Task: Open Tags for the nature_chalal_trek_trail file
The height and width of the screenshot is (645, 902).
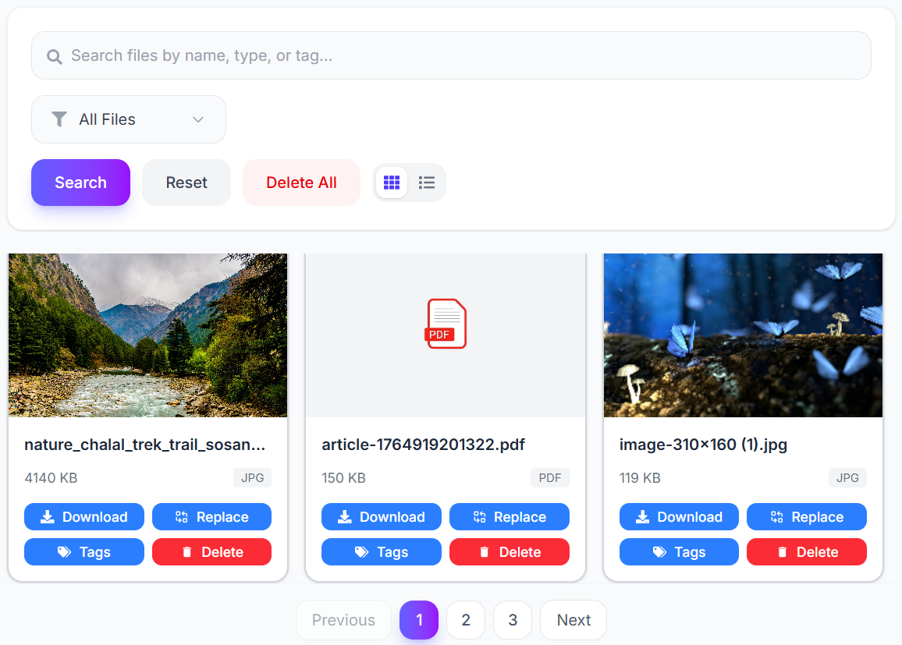Action: tap(84, 552)
